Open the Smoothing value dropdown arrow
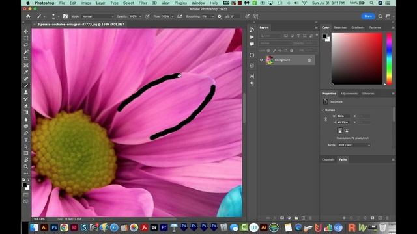 [x=212, y=16]
